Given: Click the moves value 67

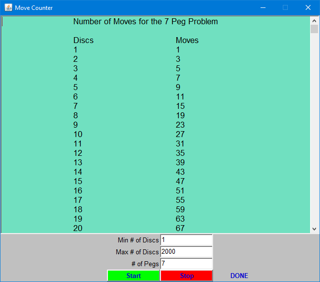Looking at the screenshot, I should pos(180,228).
